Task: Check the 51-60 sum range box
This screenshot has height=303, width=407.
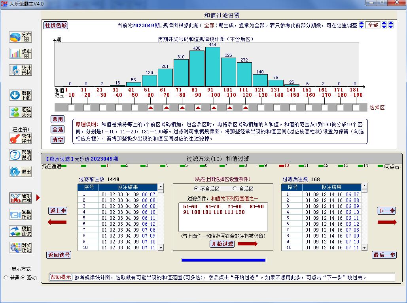Action: (x=150, y=107)
